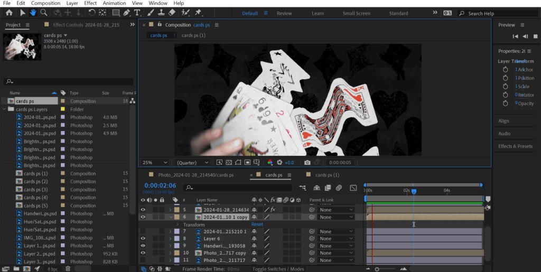Select the Rotation tool

[92, 13]
